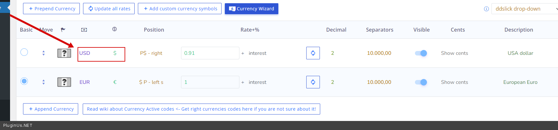558x130 pixels.
Task: Click the EUR row flag placeholder image
Action: coord(64,82)
